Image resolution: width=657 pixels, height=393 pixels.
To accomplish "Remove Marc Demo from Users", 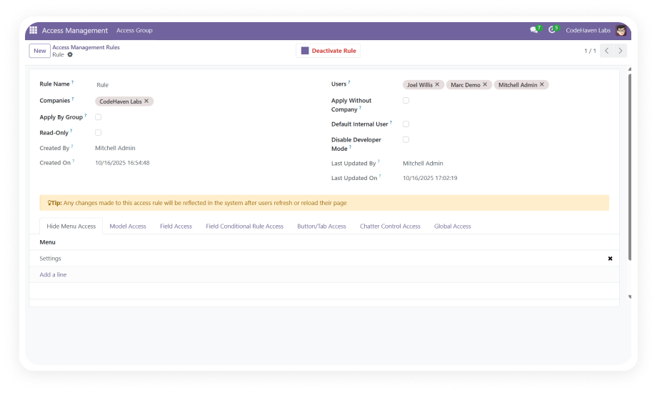I will point(485,84).
